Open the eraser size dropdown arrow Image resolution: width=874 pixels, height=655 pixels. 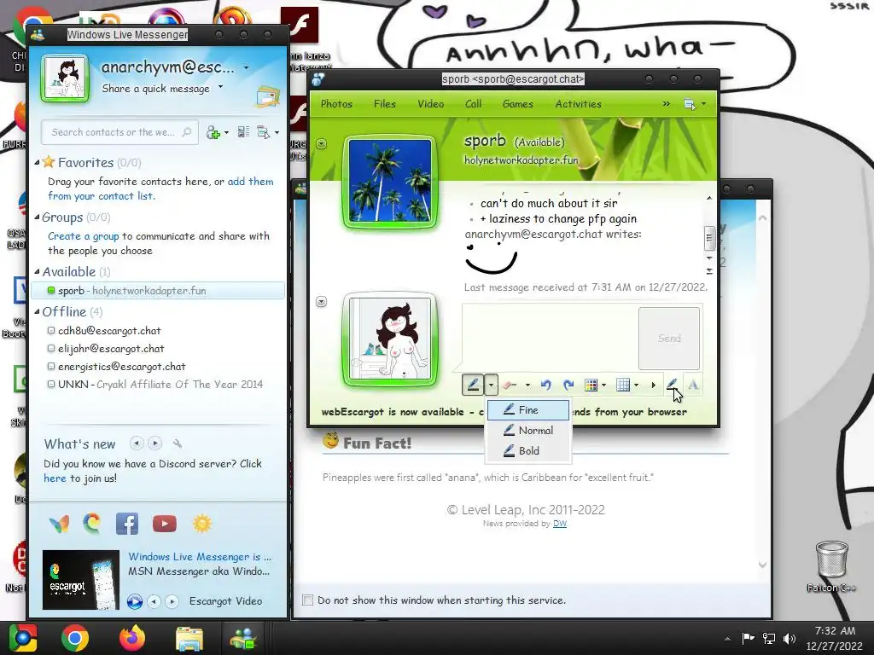[527, 385]
